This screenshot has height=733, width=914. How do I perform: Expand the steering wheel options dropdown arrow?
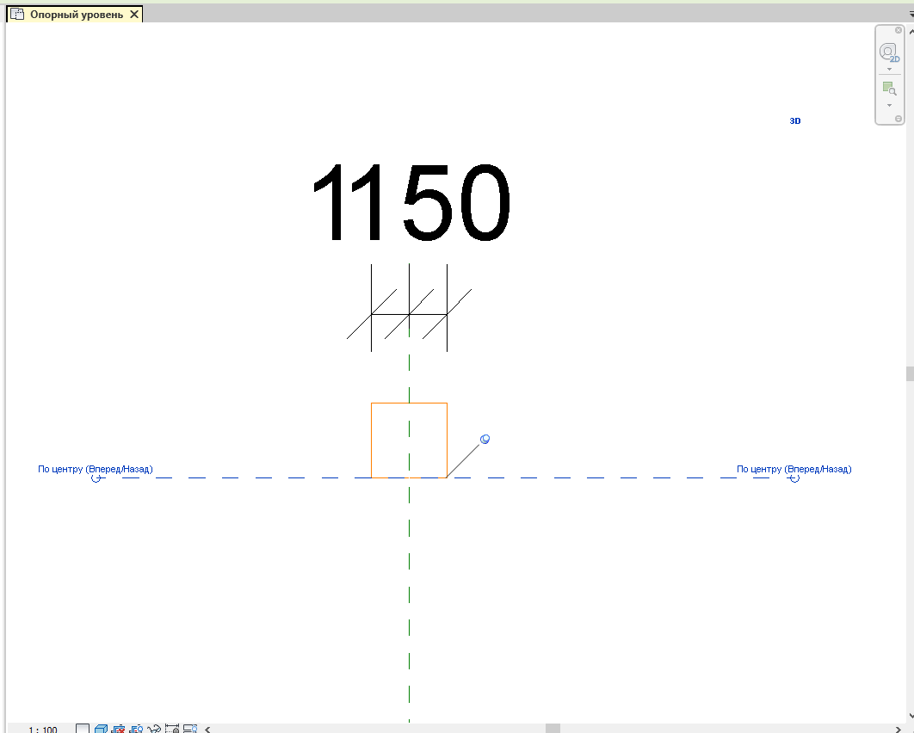[889, 70]
